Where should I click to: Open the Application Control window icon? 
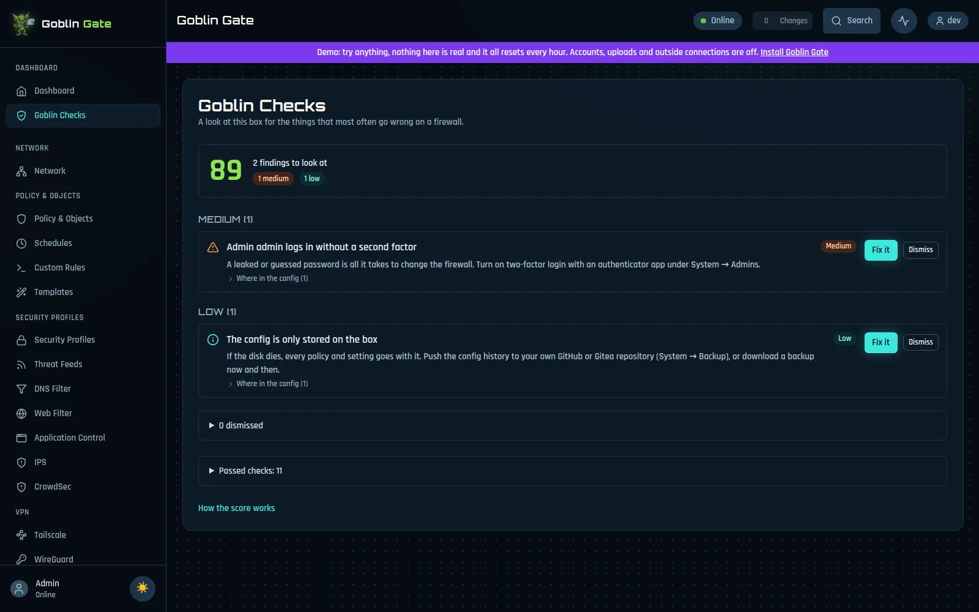click(21, 438)
